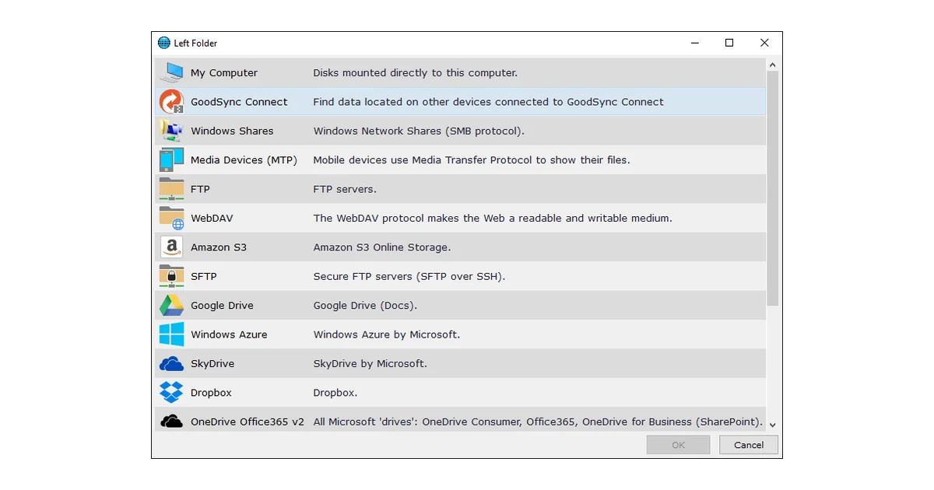Minimize the Left Folder dialog
The width and height of the screenshot is (934, 490).
pos(694,43)
